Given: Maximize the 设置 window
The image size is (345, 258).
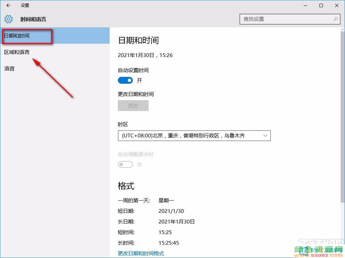Looking at the screenshot, I should pos(321,5).
